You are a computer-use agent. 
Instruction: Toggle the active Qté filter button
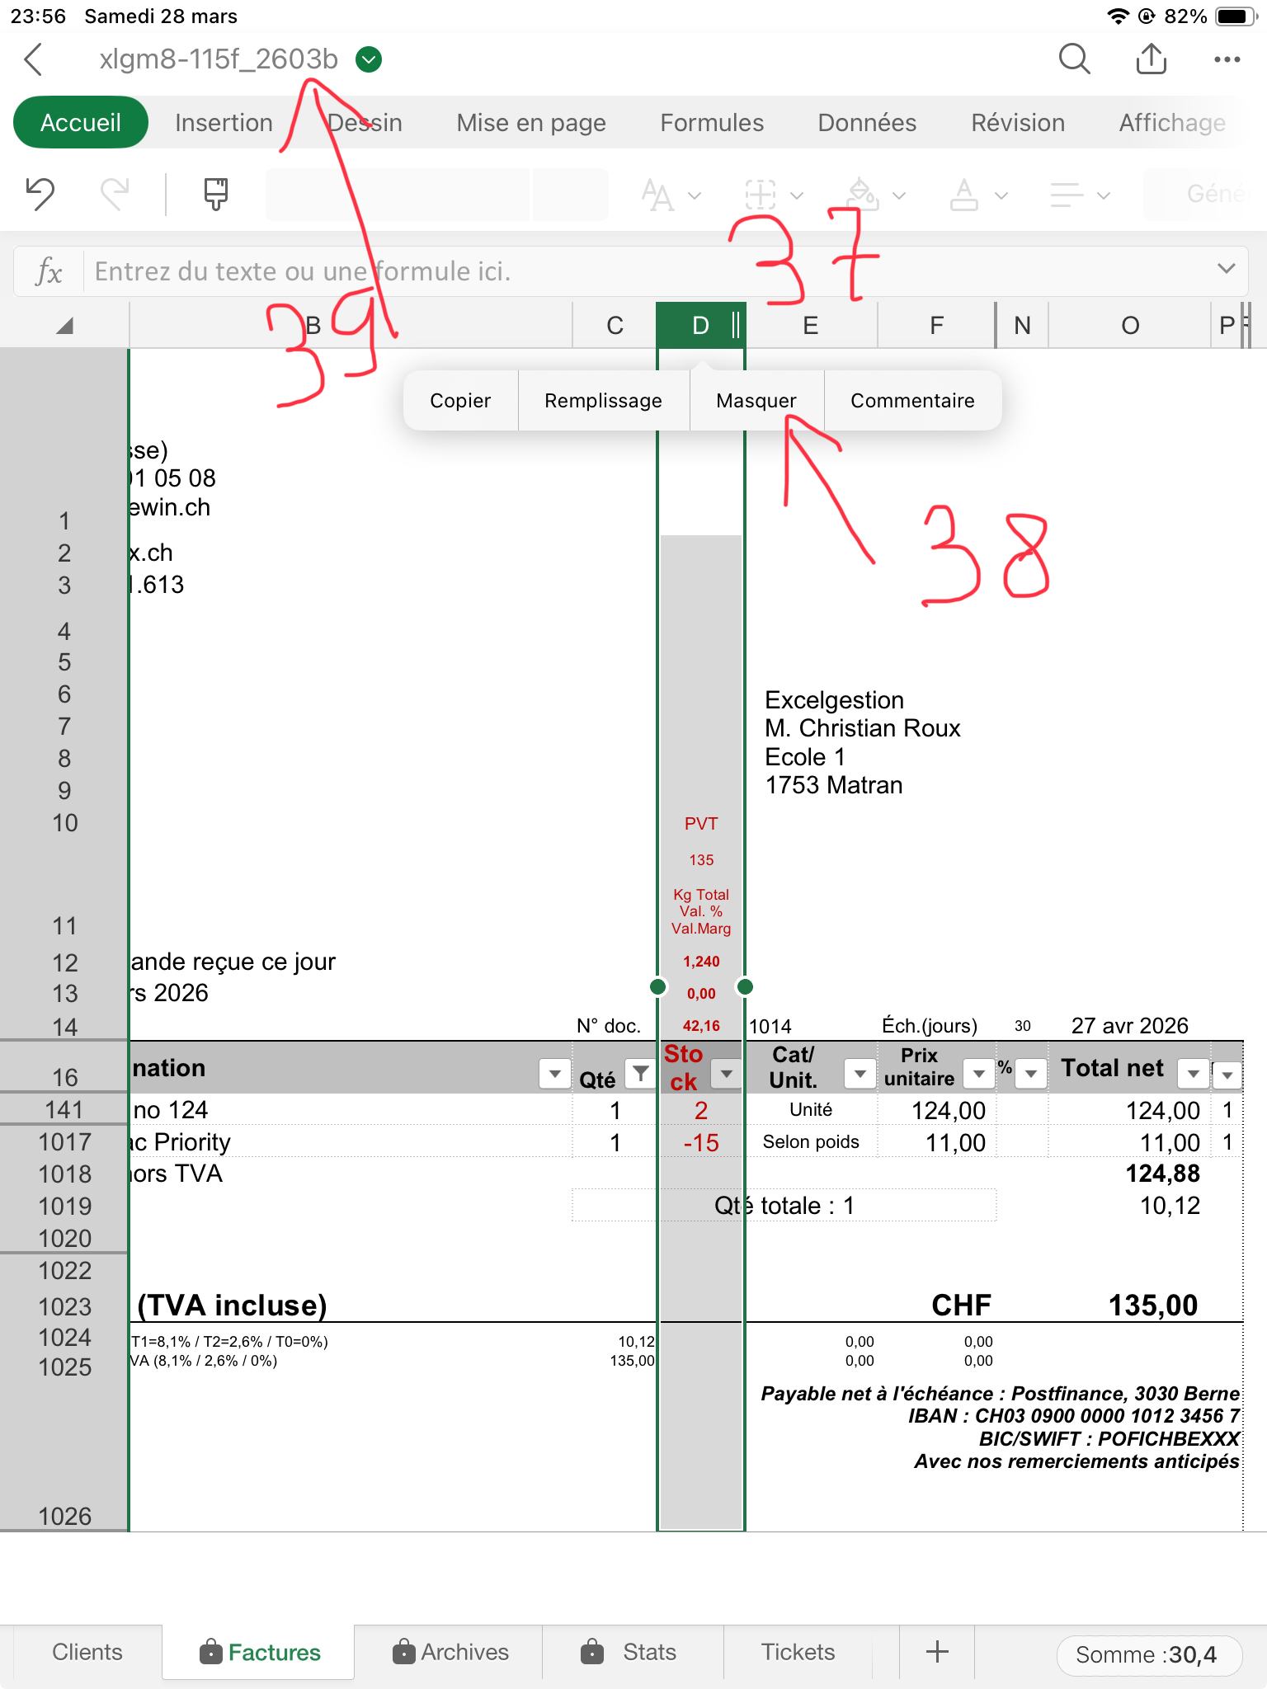pos(640,1073)
